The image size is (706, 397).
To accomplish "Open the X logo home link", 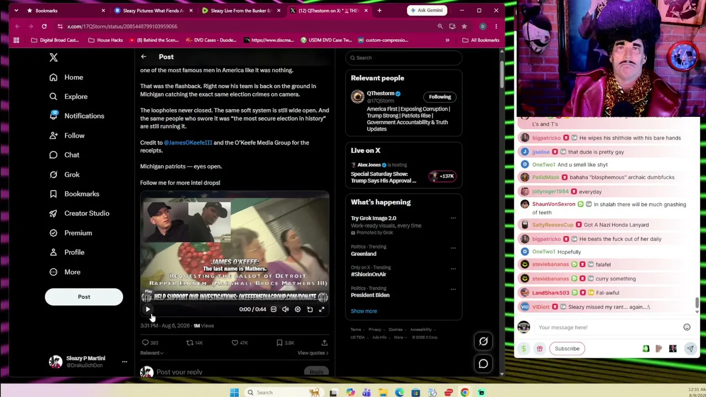I will coord(54,57).
